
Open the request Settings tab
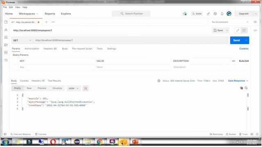pos(111,49)
